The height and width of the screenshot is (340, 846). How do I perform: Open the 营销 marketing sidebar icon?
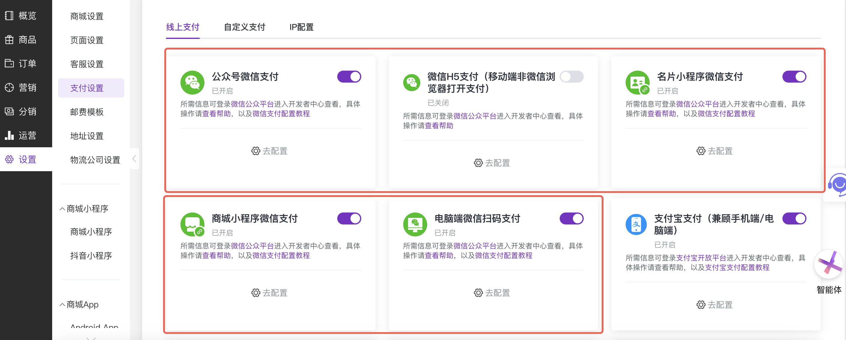pos(9,87)
